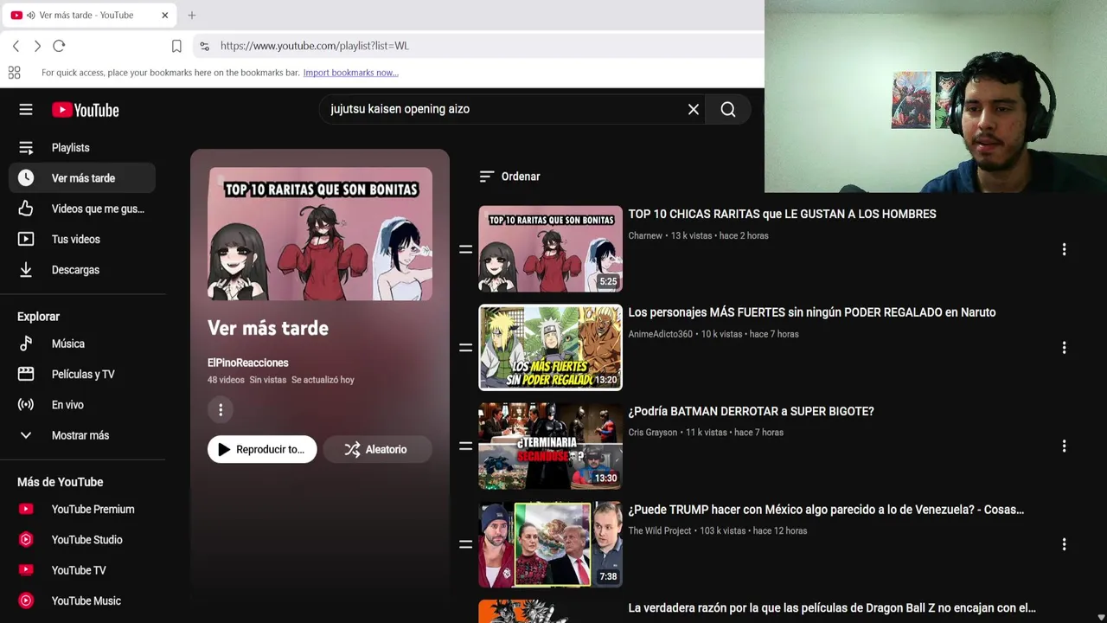Click title TOP 10 CHICAS RARITAS
Viewport: 1107px width, 623px height.
[782, 214]
